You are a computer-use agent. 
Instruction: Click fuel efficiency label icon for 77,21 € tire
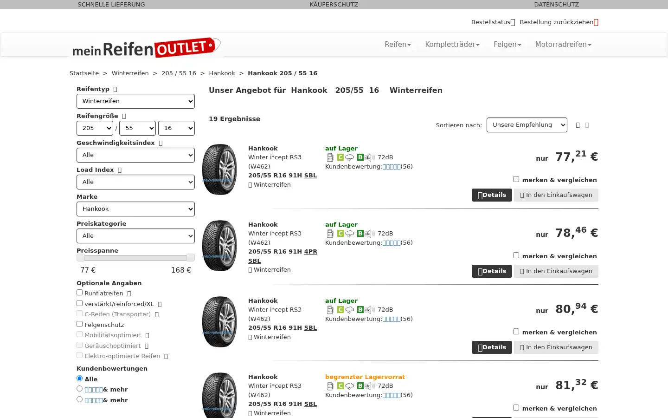coord(330,157)
